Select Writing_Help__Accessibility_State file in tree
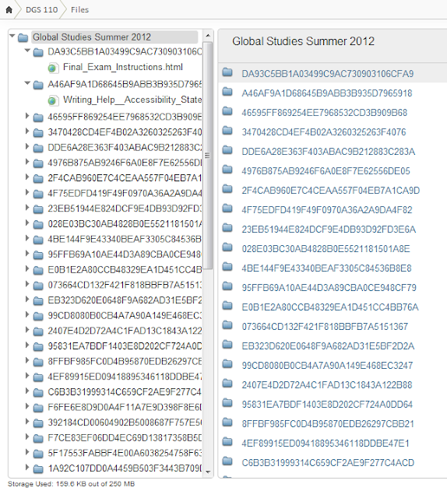Image resolution: width=447 pixels, height=498 pixels. [132, 100]
